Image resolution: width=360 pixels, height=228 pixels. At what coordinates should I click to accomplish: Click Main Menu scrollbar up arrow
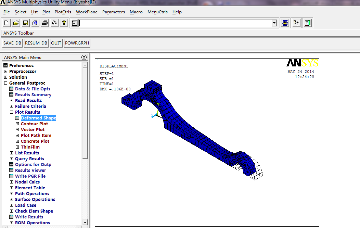point(85,65)
